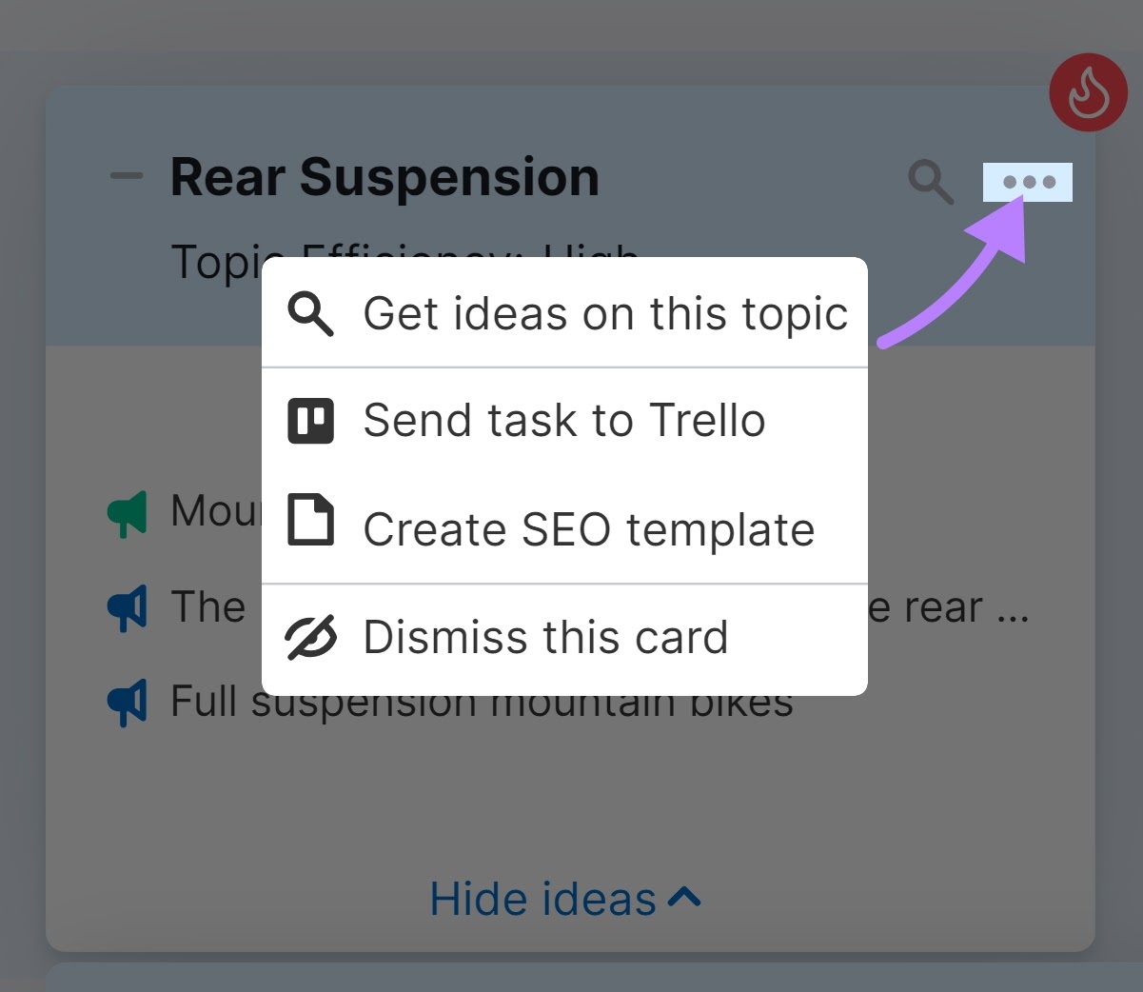Collapse Rear Suspension card with minus icon
Viewport: 1143px width, 992px height.
126,176
